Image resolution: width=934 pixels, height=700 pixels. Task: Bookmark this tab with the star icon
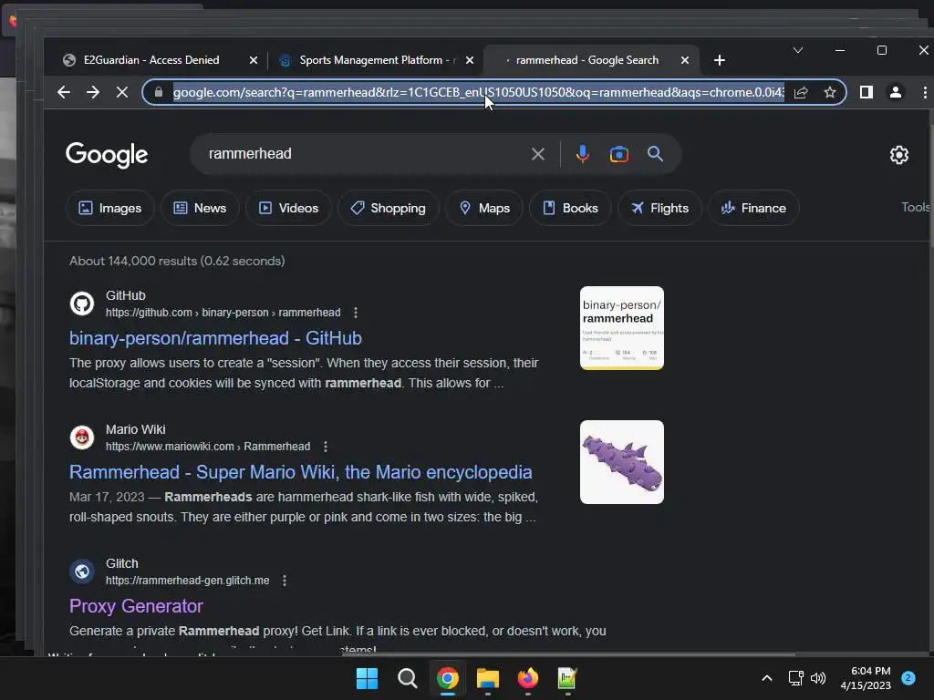[830, 92]
